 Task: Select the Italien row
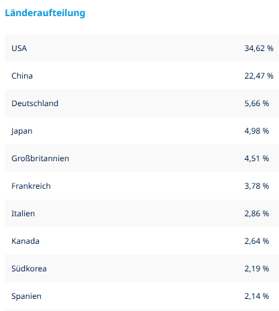(142, 214)
